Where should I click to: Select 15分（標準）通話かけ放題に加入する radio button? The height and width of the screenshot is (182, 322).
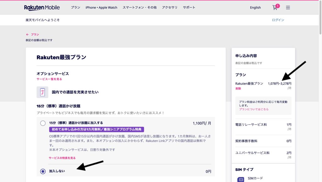43,123
